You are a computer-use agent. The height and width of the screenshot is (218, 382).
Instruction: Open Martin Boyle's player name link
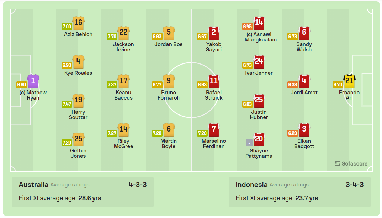tap(169, 144)
